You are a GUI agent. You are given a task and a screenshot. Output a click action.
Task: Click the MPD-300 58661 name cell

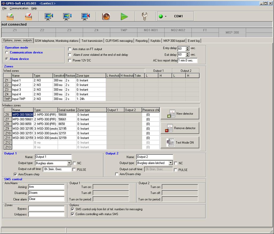(23, 119)
